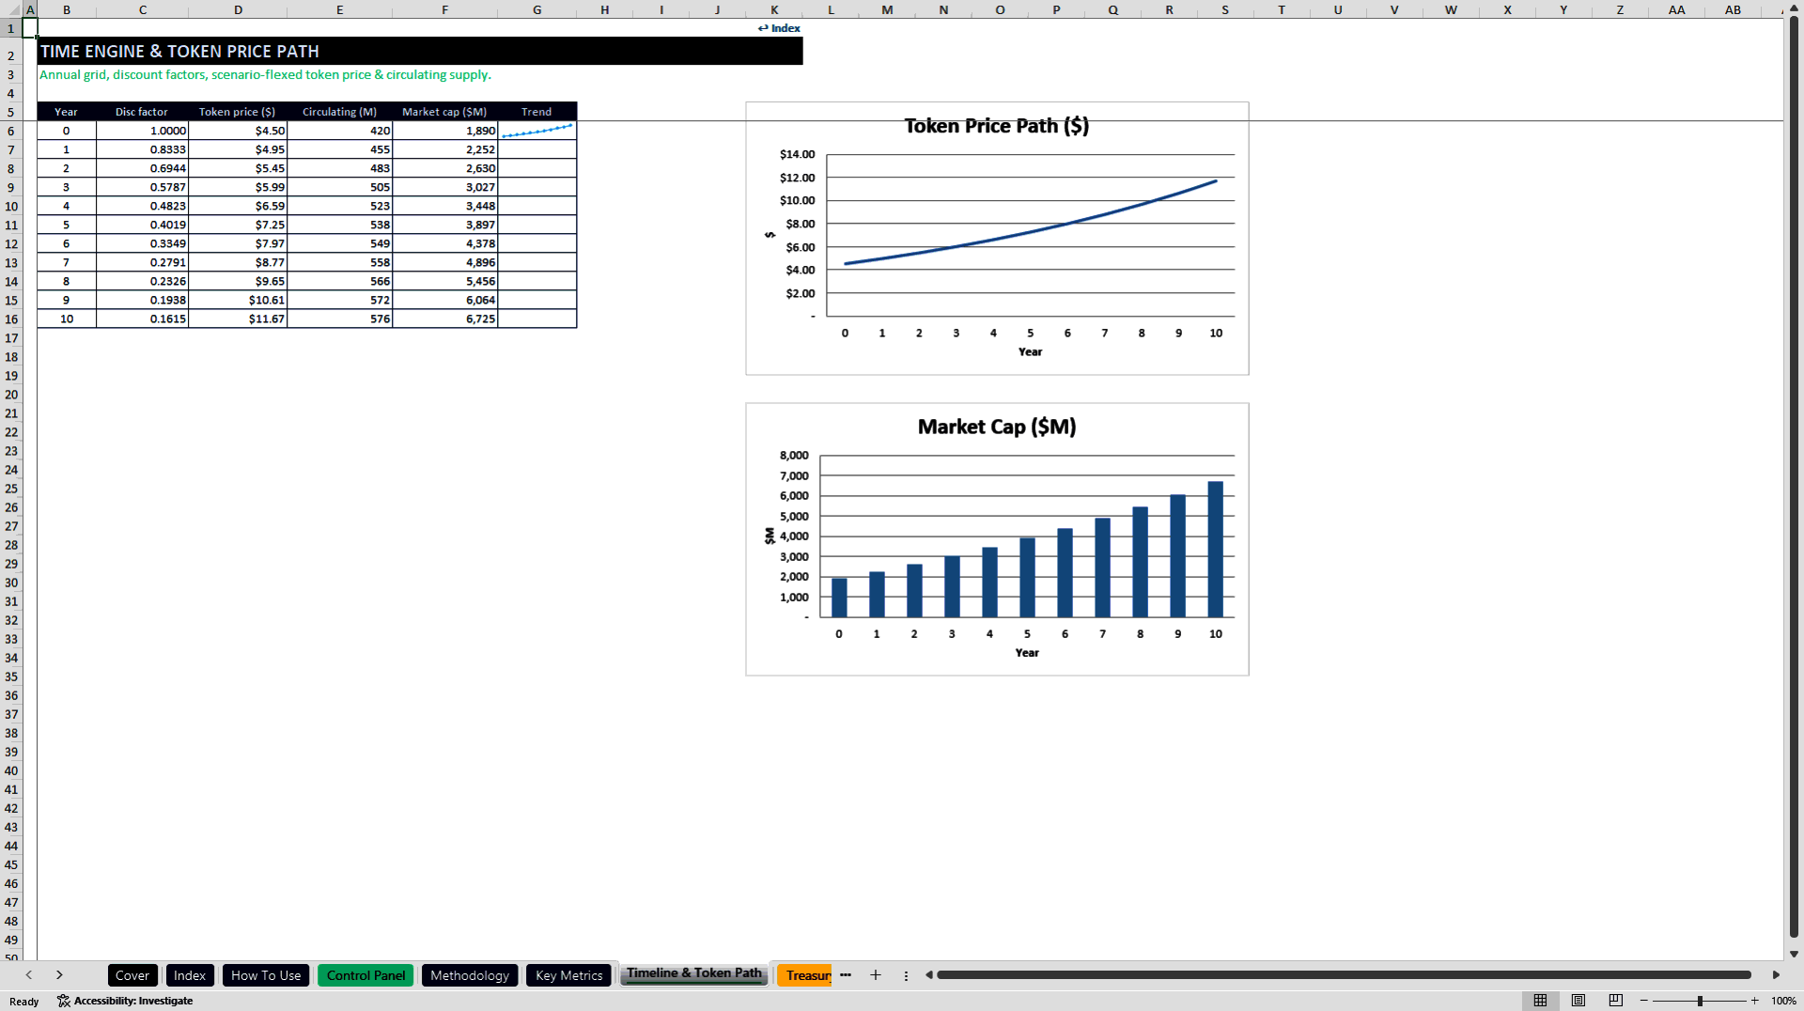Click horizontal scrollbar left arrow
The width and height of the screenshot is (1804, 1011).
929,975
